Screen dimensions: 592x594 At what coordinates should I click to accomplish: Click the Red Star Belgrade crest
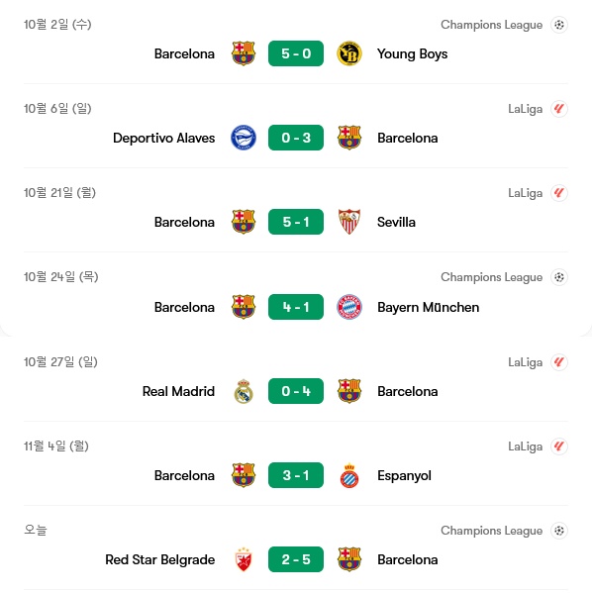tap(244, 559)
